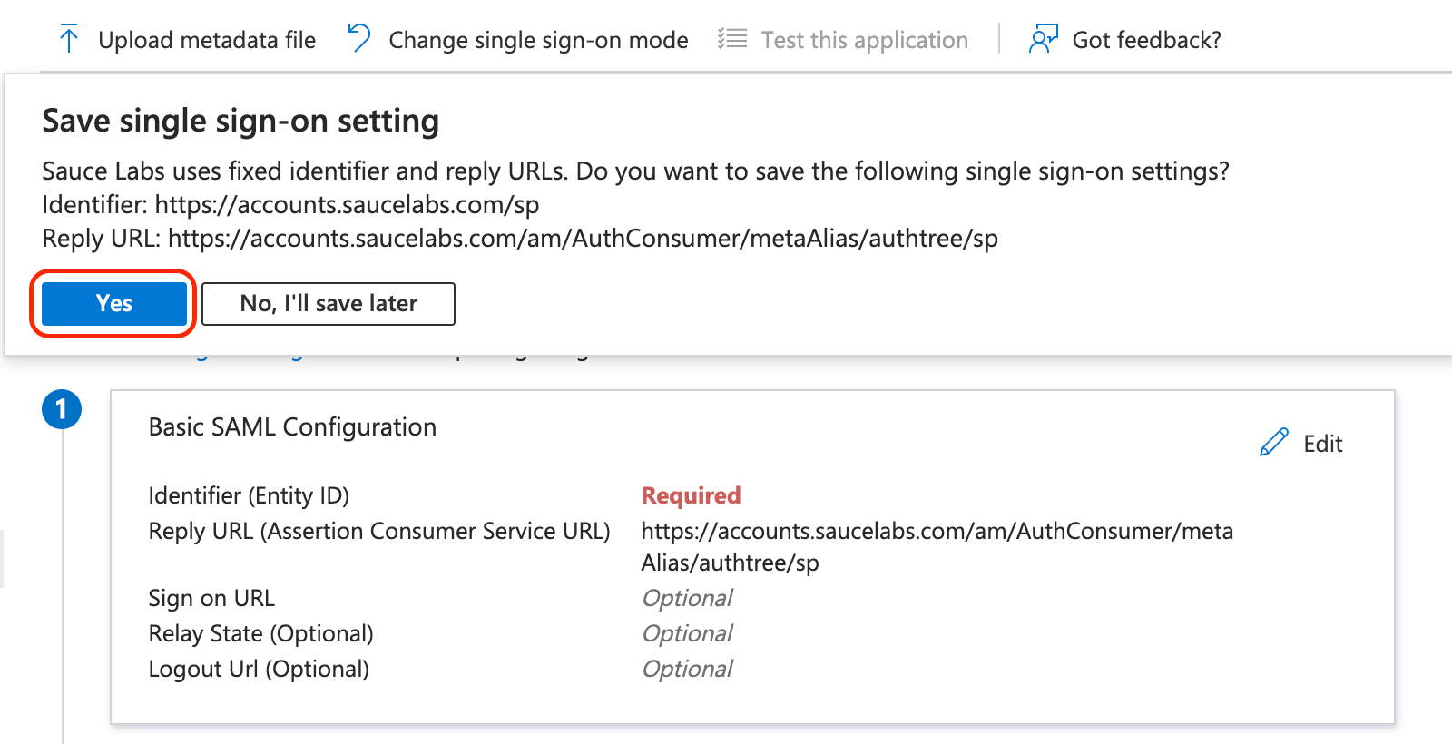Click the red Required label for Identifier
The height and width of the screenshot is (744, 1452).
coord(691,495)
